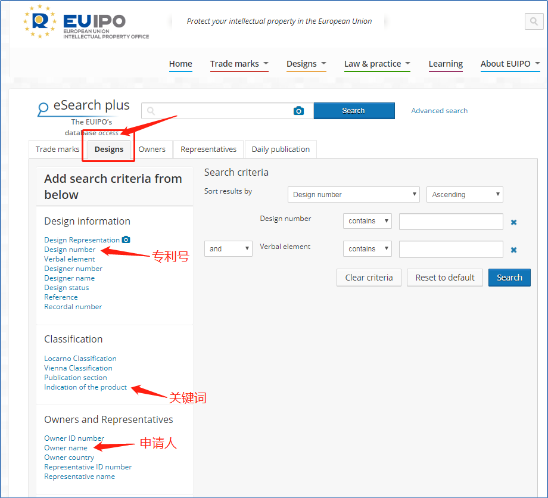This screenshot has width=548, height=498.
Task: Click the eSearch plus magnifier logo
Action: click(x=43, y=109)
